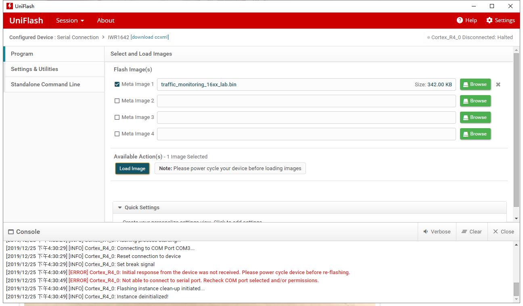Click the download ccxml link
The height and width of the screenshot is (306, 523).
tap(150, 37)
